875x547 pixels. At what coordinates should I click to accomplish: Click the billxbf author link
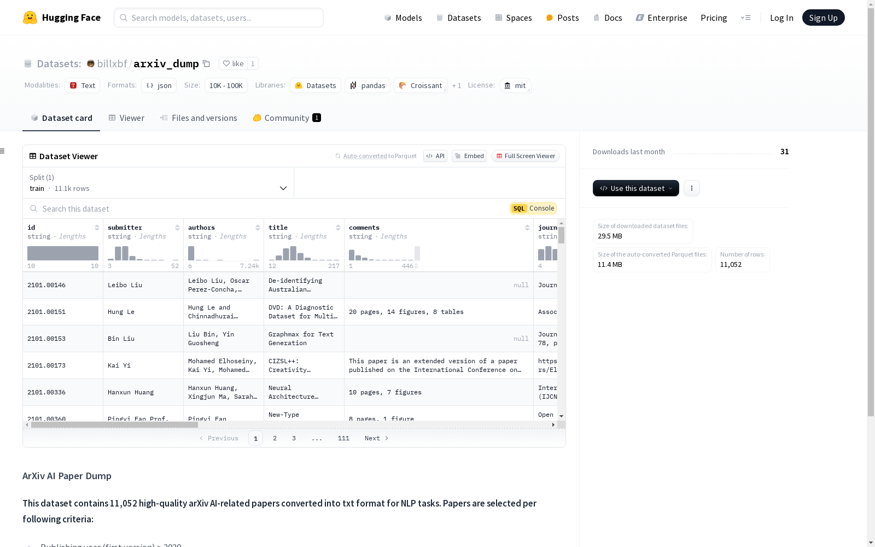112,63
